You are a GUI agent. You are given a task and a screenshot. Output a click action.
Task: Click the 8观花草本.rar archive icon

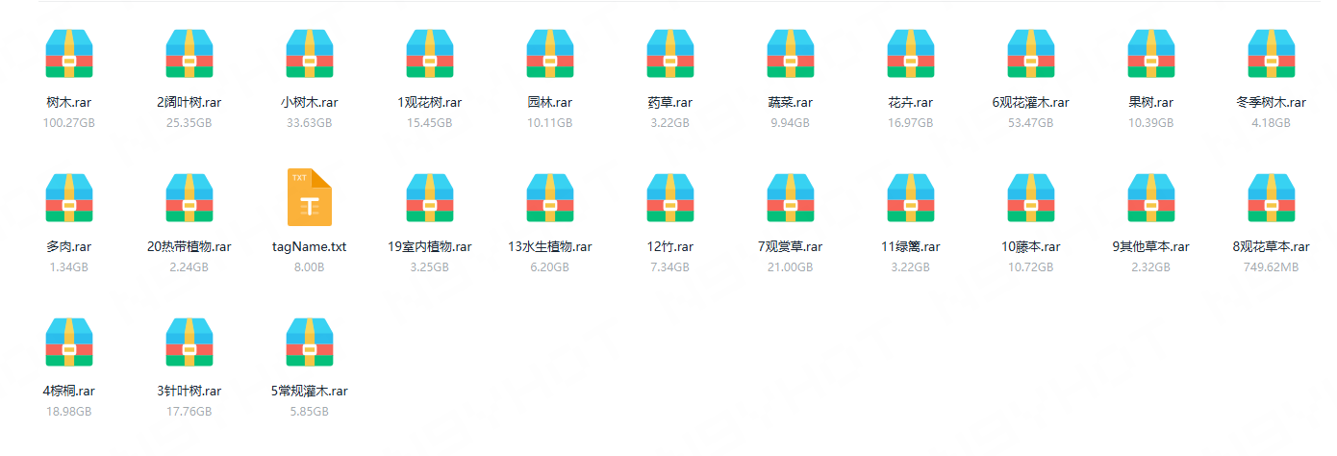[x=1272, y=197]
